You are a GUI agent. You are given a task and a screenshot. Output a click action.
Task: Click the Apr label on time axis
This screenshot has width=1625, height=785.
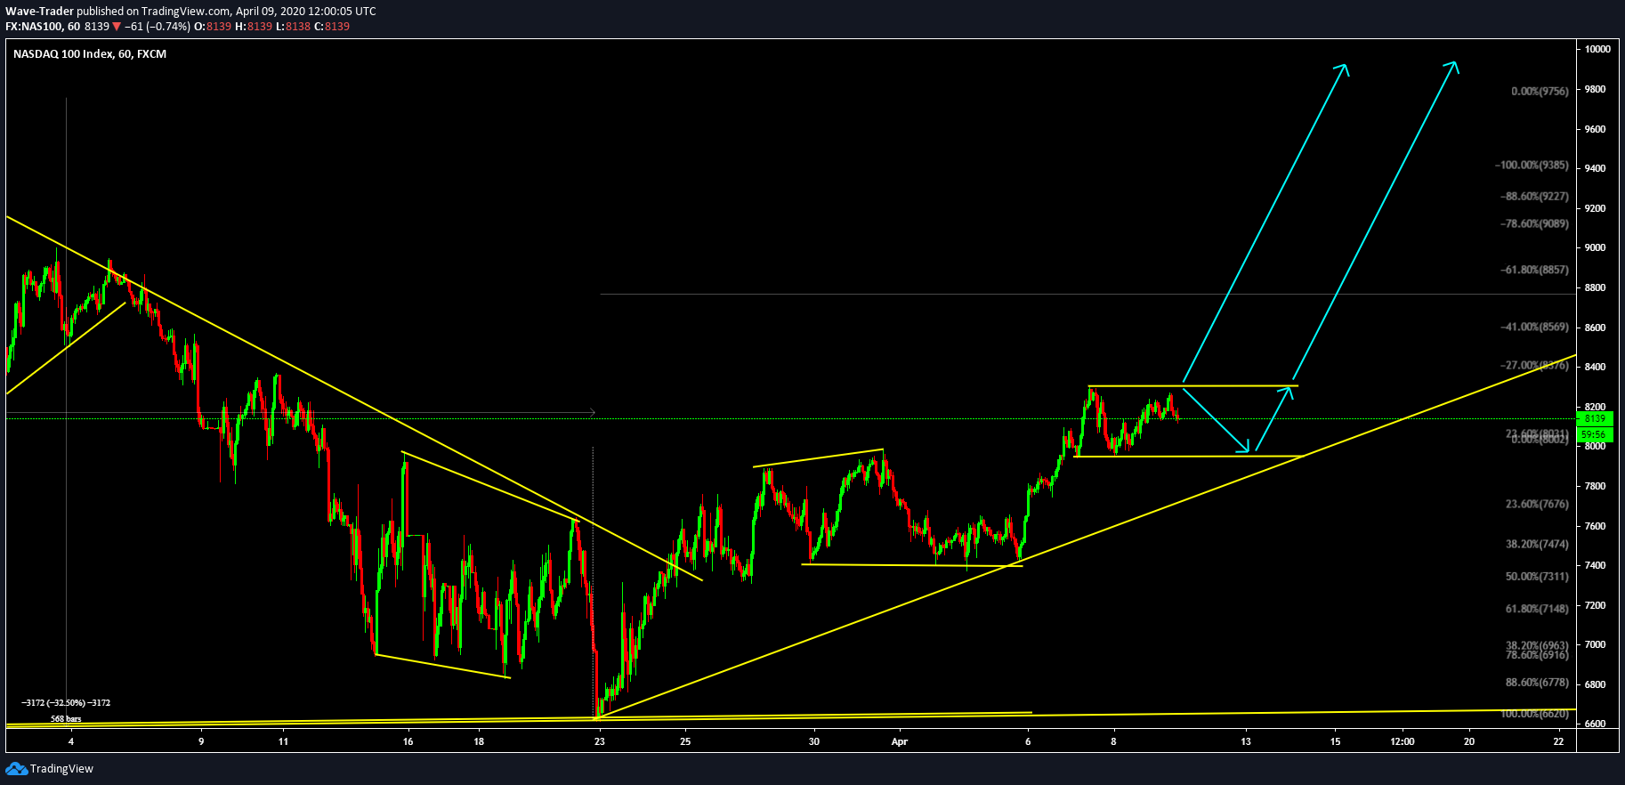[899, 741]
